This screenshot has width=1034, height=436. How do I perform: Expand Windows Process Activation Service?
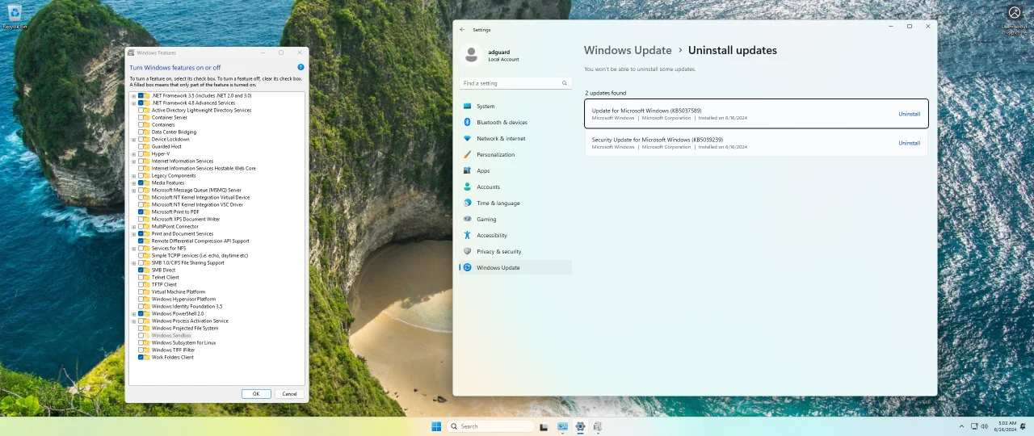133,321
